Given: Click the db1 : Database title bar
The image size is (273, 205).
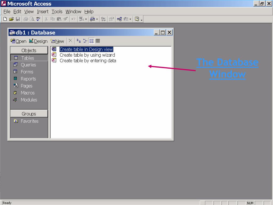Looking at the screenshot, I should [x=91, y=32].
